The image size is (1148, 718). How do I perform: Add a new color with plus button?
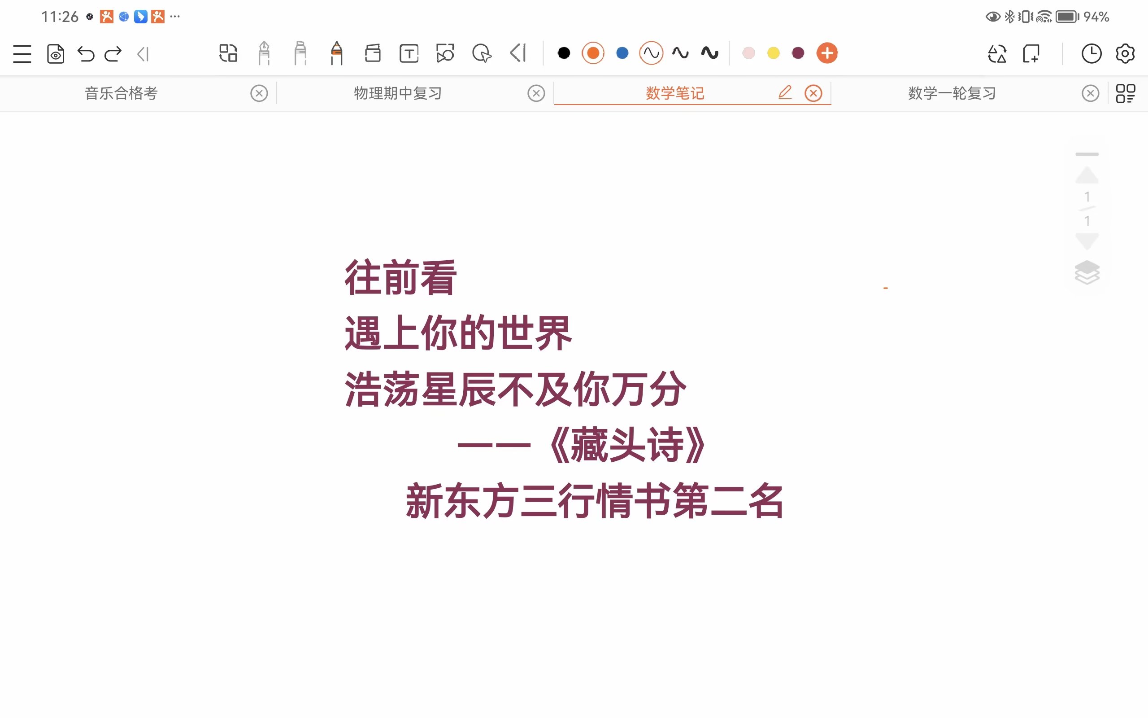tap(827, 53)
